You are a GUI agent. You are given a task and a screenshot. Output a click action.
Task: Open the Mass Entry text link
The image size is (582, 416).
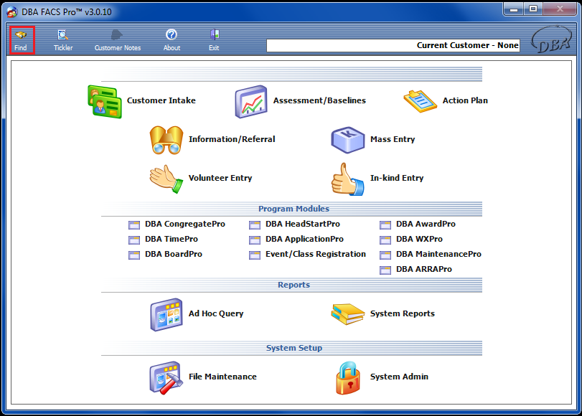393,139
